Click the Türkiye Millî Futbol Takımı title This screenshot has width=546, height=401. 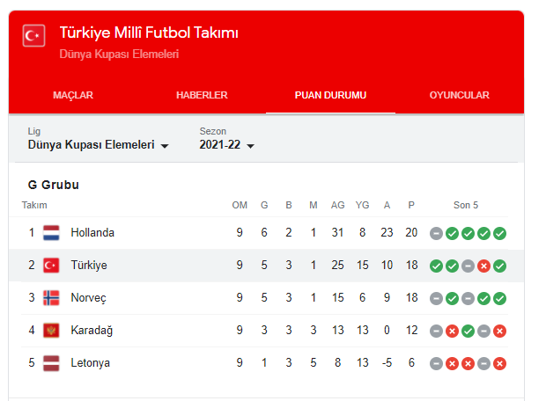[x=149, y=33]
